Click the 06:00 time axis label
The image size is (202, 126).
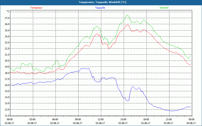tap(55, 119)
